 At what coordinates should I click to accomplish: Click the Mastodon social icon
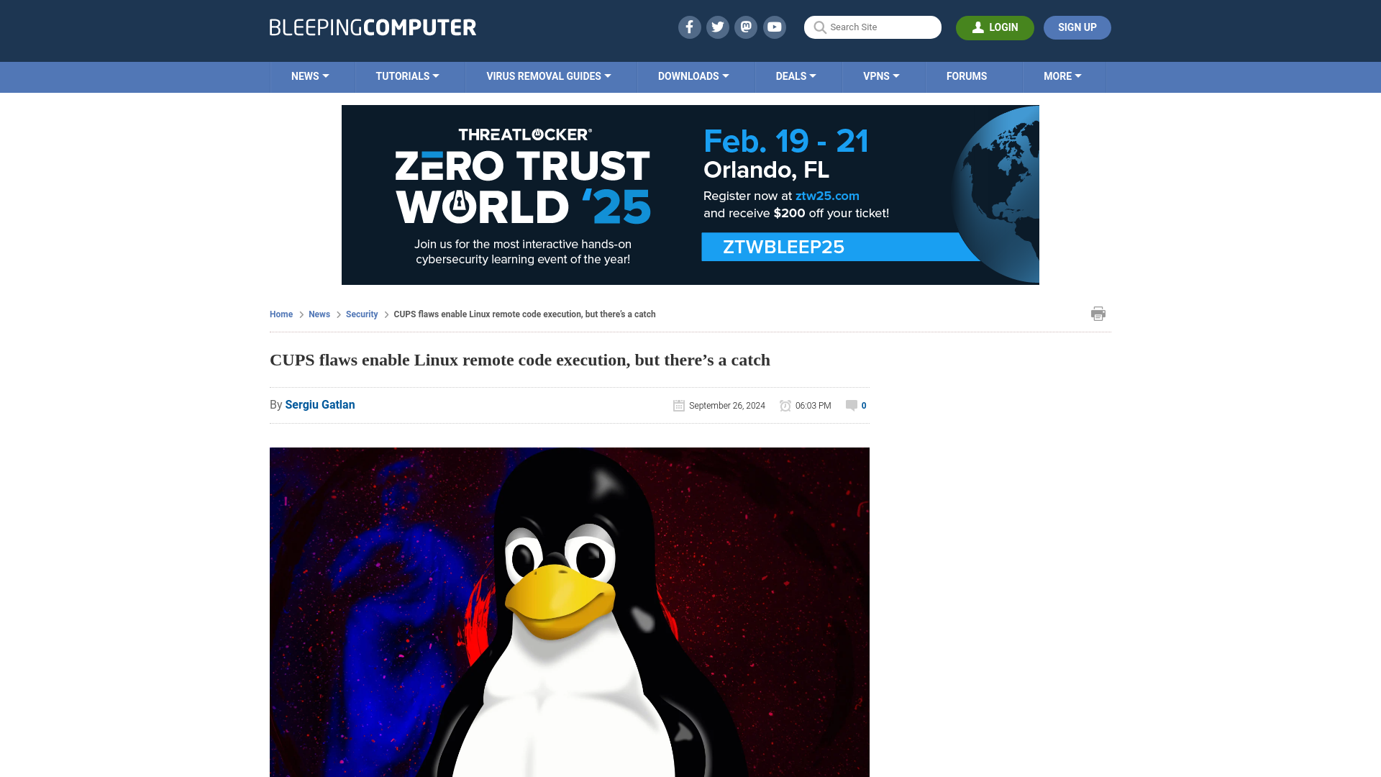(x=747, y=27)
